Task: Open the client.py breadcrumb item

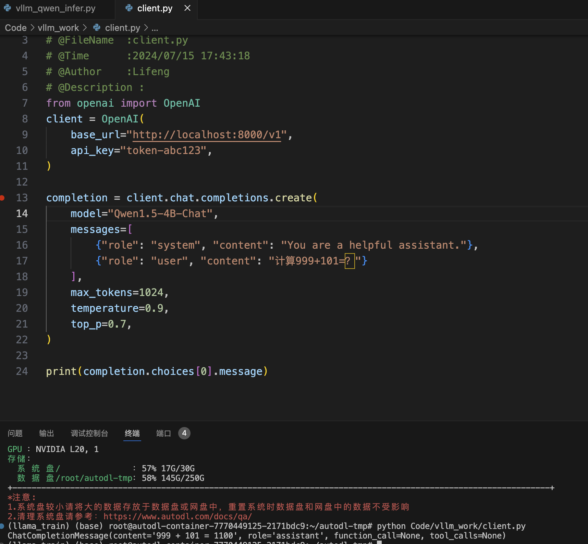Action: pos(122,28)
